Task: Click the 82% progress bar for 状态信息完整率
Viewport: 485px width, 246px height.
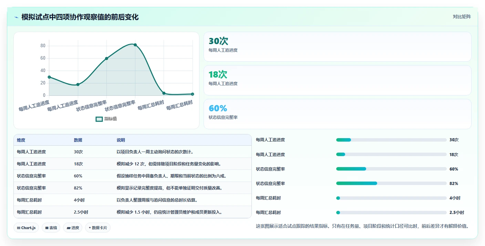Action: coord(391,184)
